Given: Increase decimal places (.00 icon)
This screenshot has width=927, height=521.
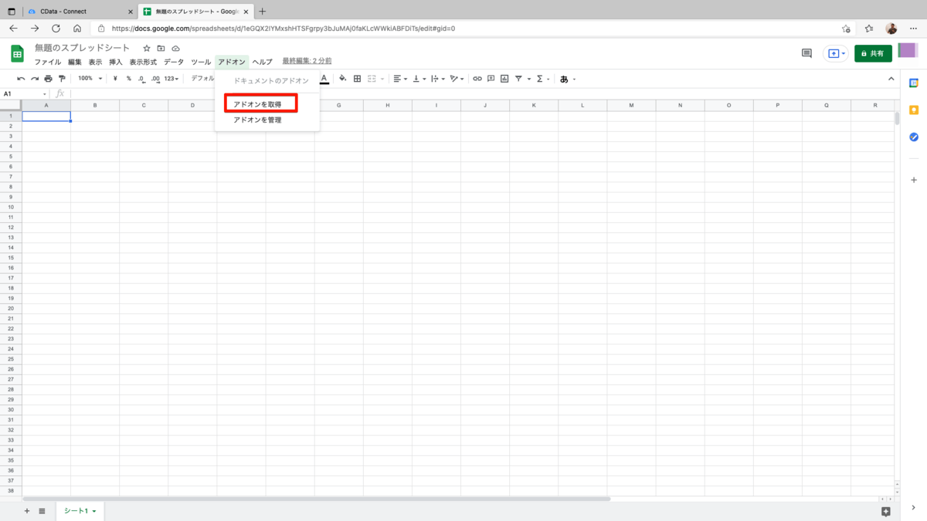Looking at the screenshot, I should pos(155,79).
